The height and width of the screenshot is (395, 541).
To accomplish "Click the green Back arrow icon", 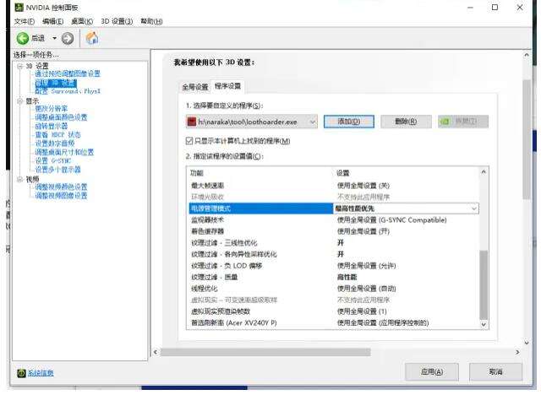I will pyautogui.click(x=23, y=38).
